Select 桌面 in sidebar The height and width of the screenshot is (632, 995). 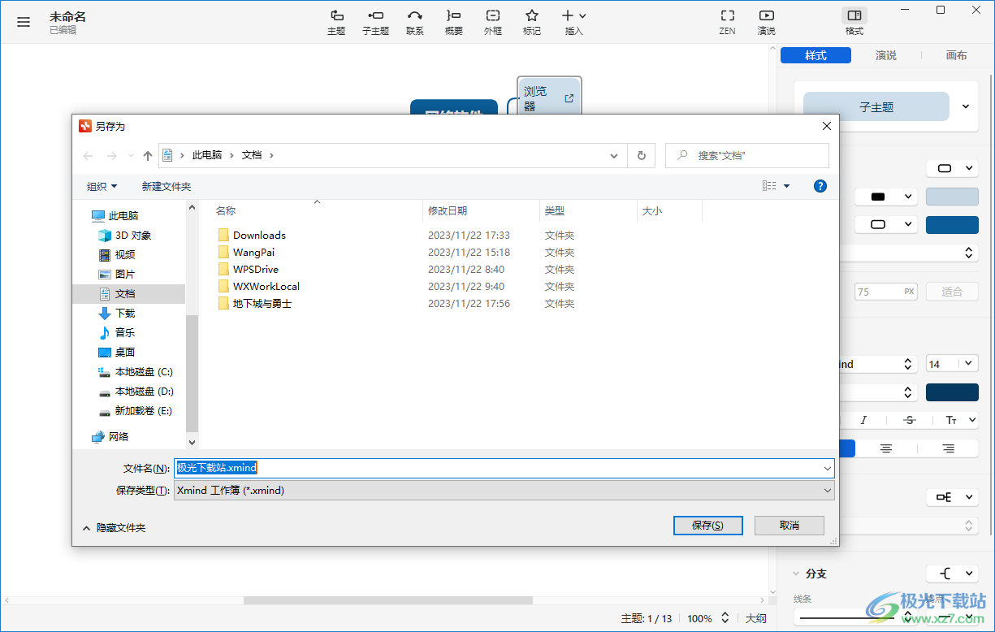[116, 352]
